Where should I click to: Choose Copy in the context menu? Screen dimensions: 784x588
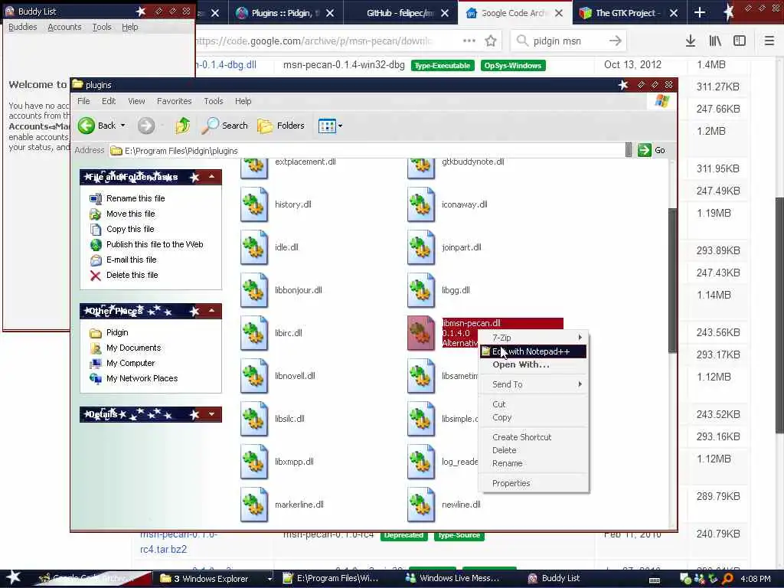coord(533,417)
